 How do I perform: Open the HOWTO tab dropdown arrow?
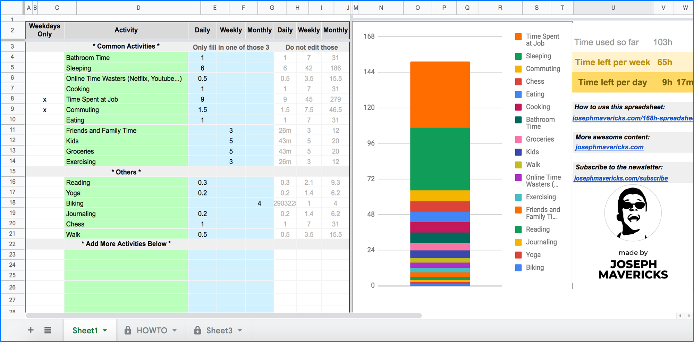[175, 330]
